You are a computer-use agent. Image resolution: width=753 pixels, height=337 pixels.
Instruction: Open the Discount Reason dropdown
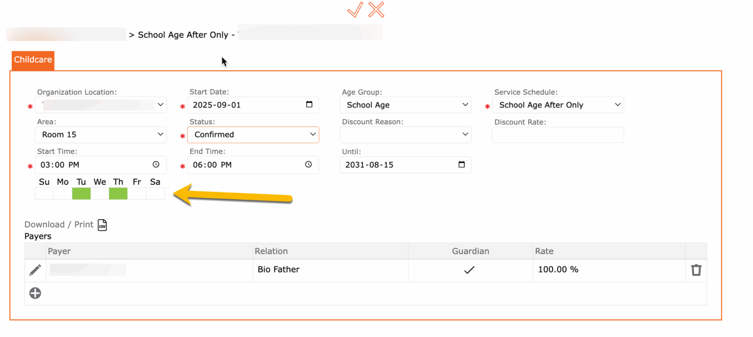pos(406,135)
